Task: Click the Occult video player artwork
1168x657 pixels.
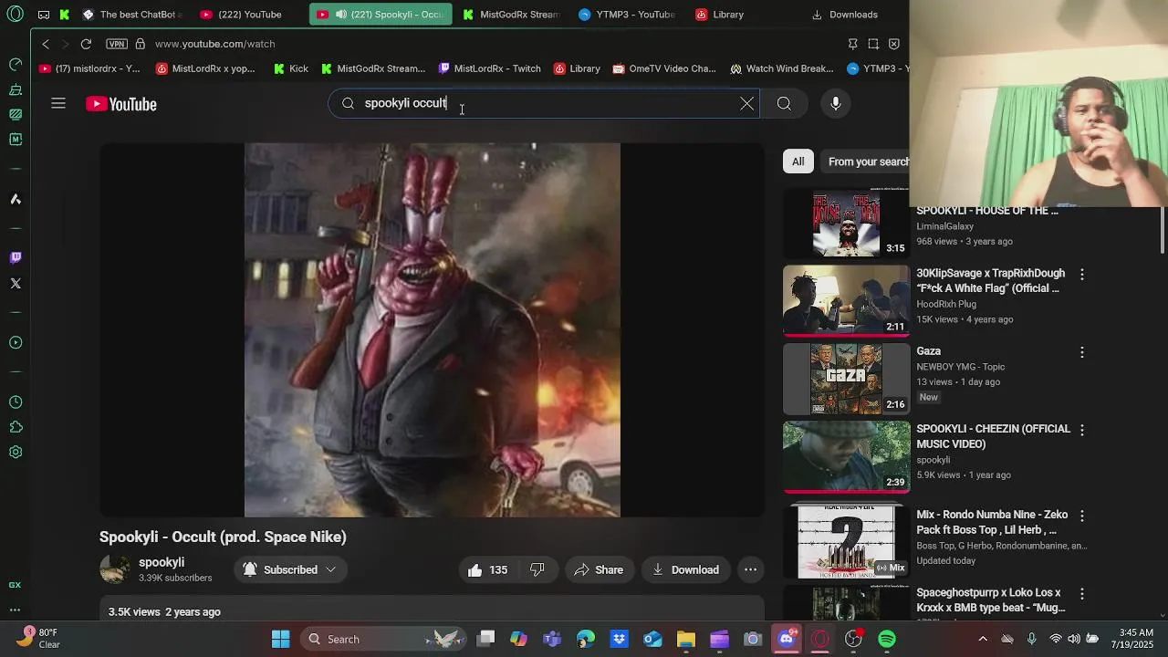Action: click(432, 329)
